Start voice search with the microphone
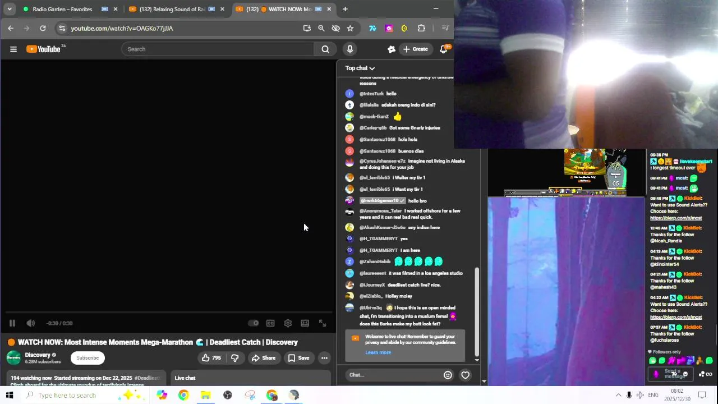 pos(350,49)
